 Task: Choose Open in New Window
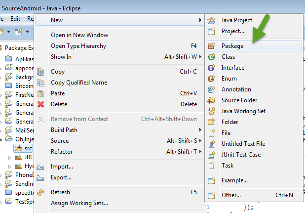pos(119,35)
